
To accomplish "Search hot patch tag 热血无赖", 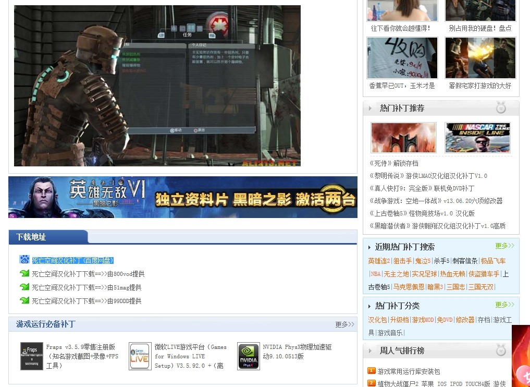I will coord(452,274).
